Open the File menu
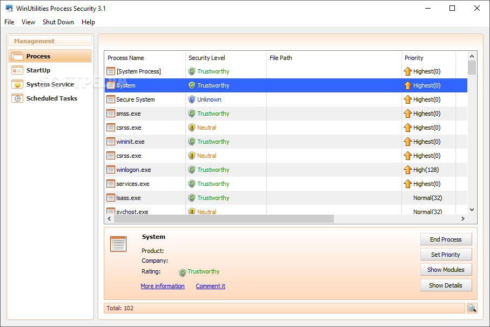 click(x=9, y=22)
